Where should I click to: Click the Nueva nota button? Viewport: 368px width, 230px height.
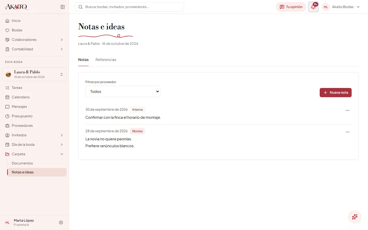click(x=336, y=93)
